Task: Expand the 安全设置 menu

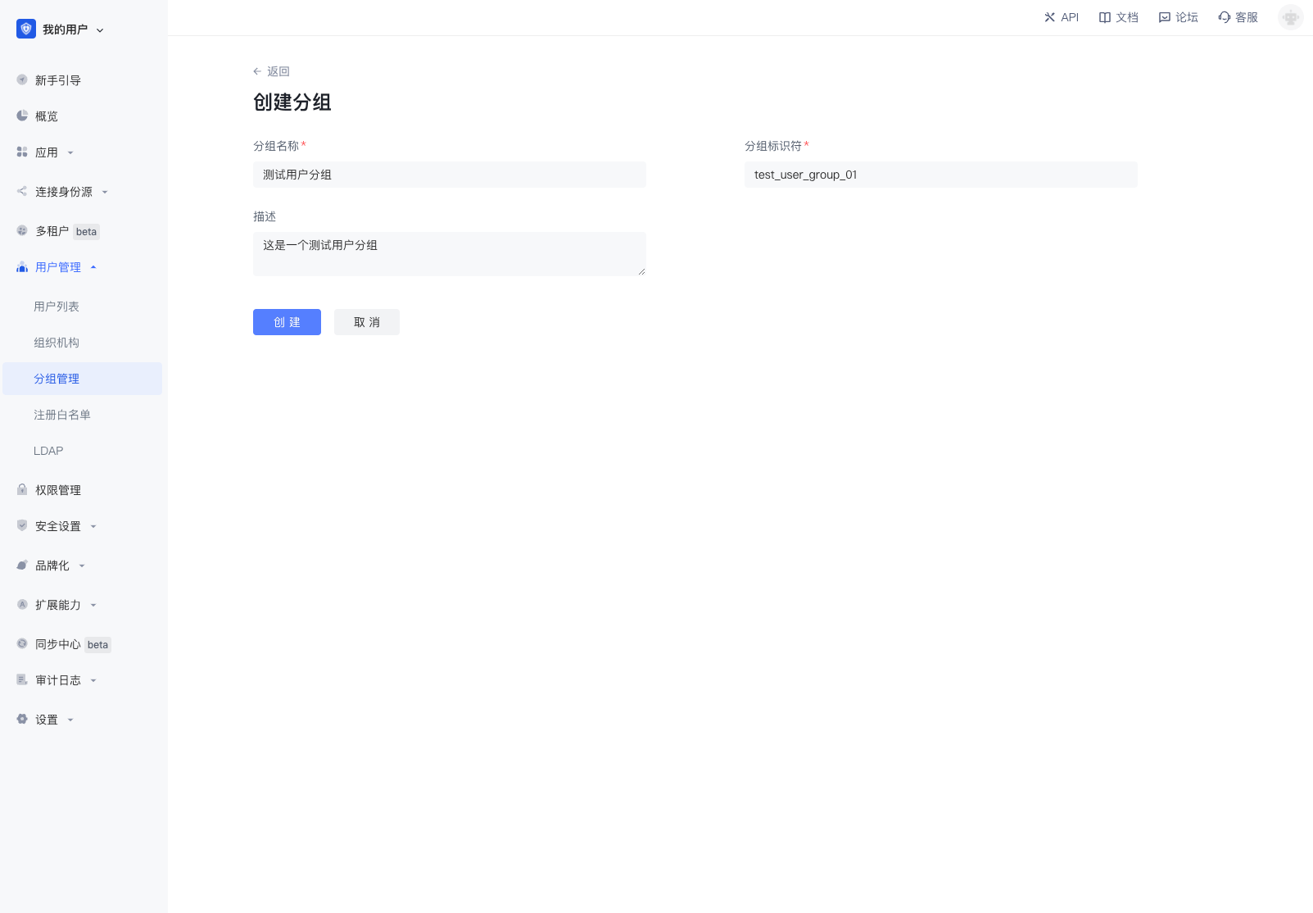Action: click(x=93, y=526)
